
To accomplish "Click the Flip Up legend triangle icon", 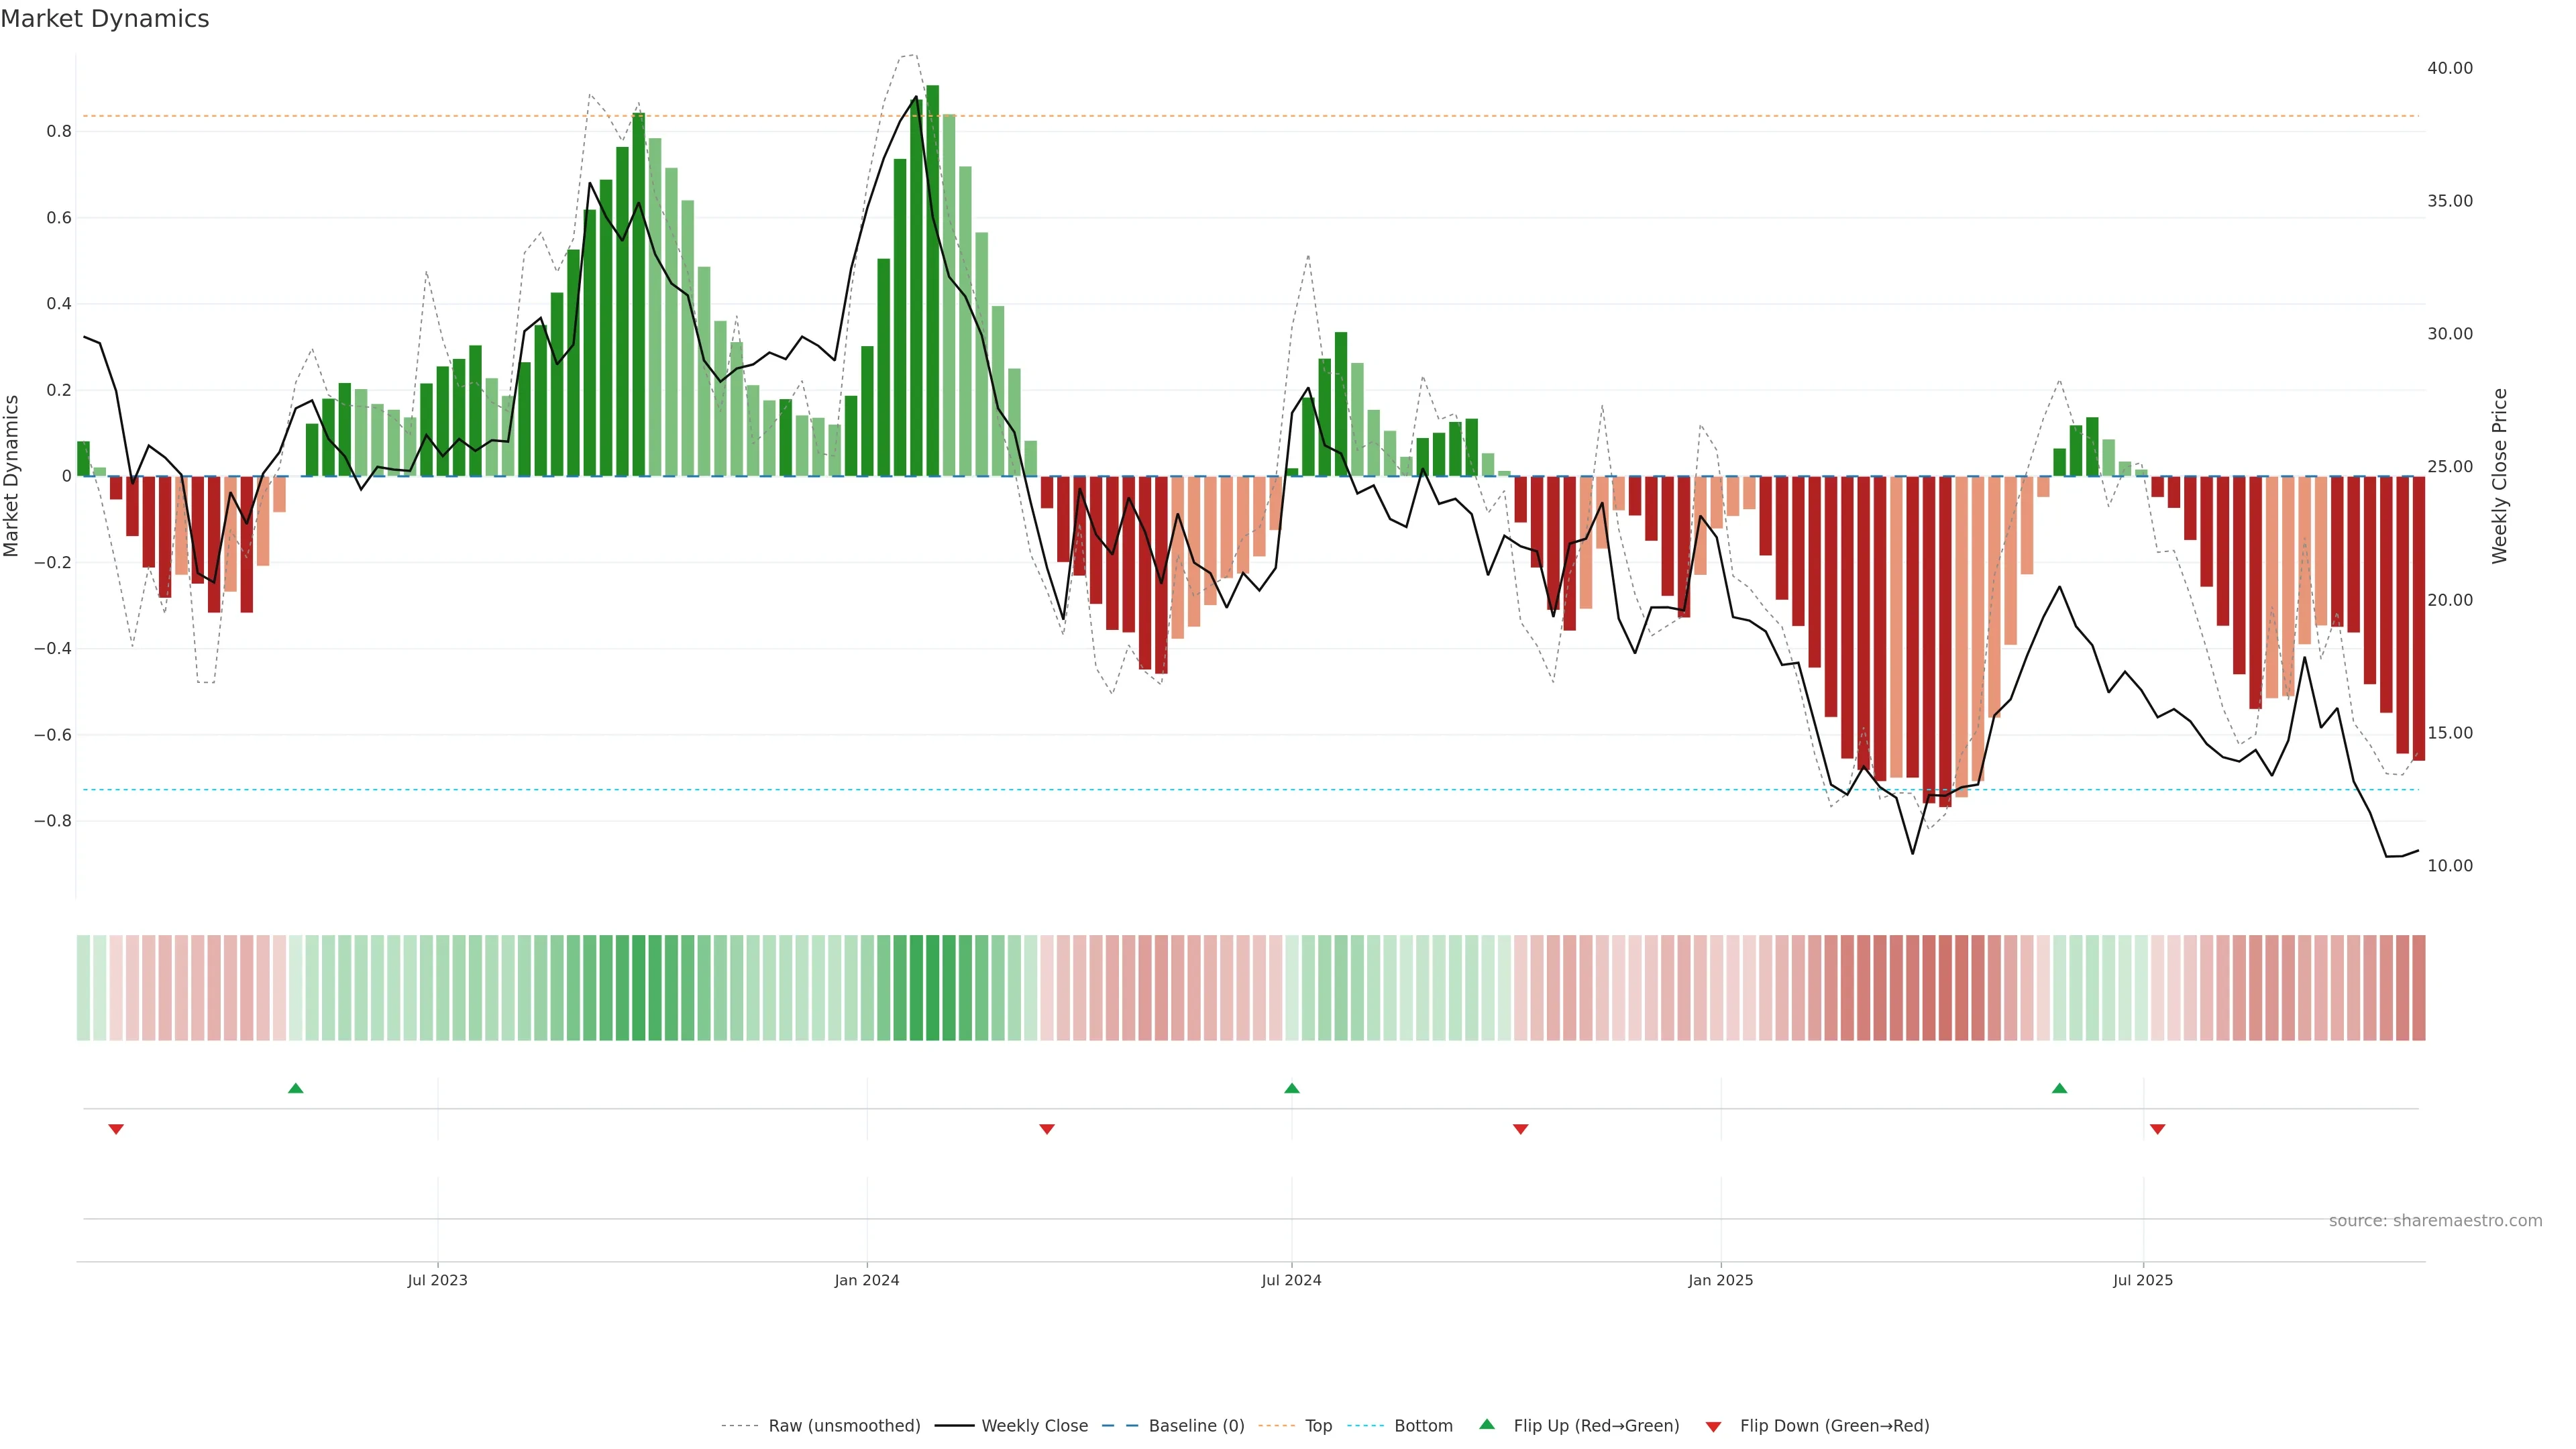I will [x=1487, y=1424].
